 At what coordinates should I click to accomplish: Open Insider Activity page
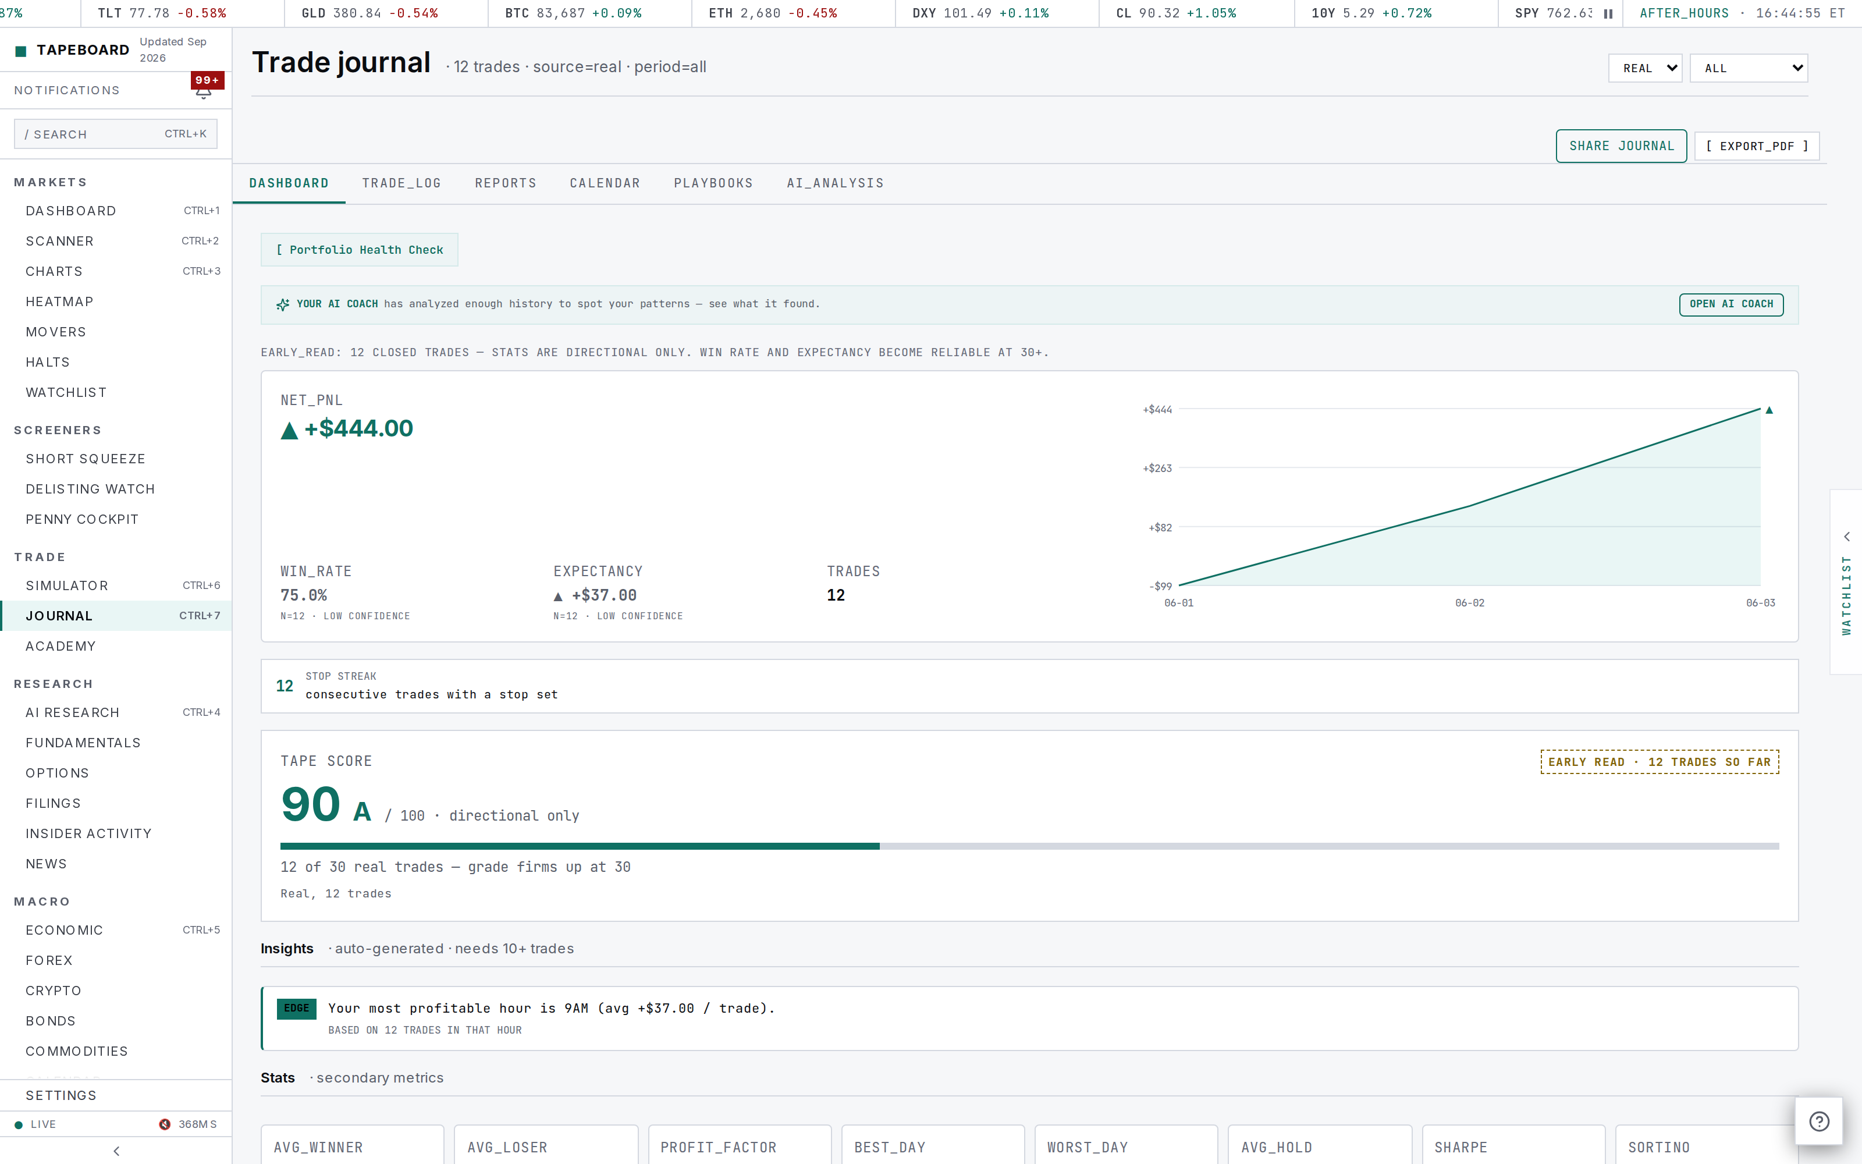(116, 834)
